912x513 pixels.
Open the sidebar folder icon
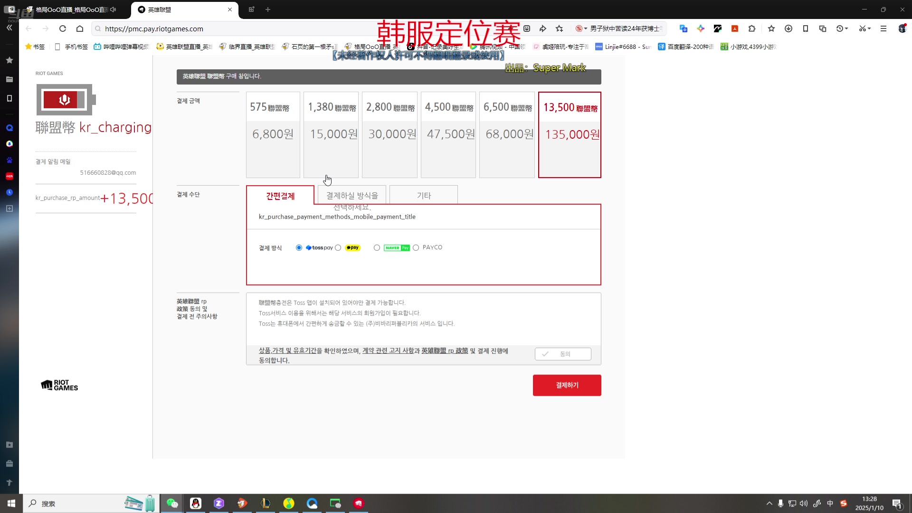click(x=9, y=79)
